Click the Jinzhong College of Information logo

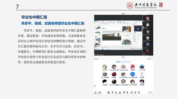point(142,5)
